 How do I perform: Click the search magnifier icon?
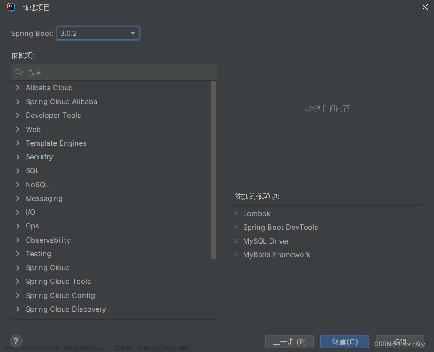tap(19, 73)
